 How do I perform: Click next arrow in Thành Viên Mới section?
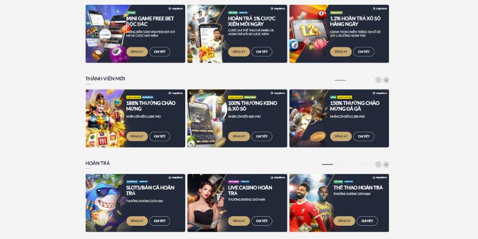tap(386, 80)
